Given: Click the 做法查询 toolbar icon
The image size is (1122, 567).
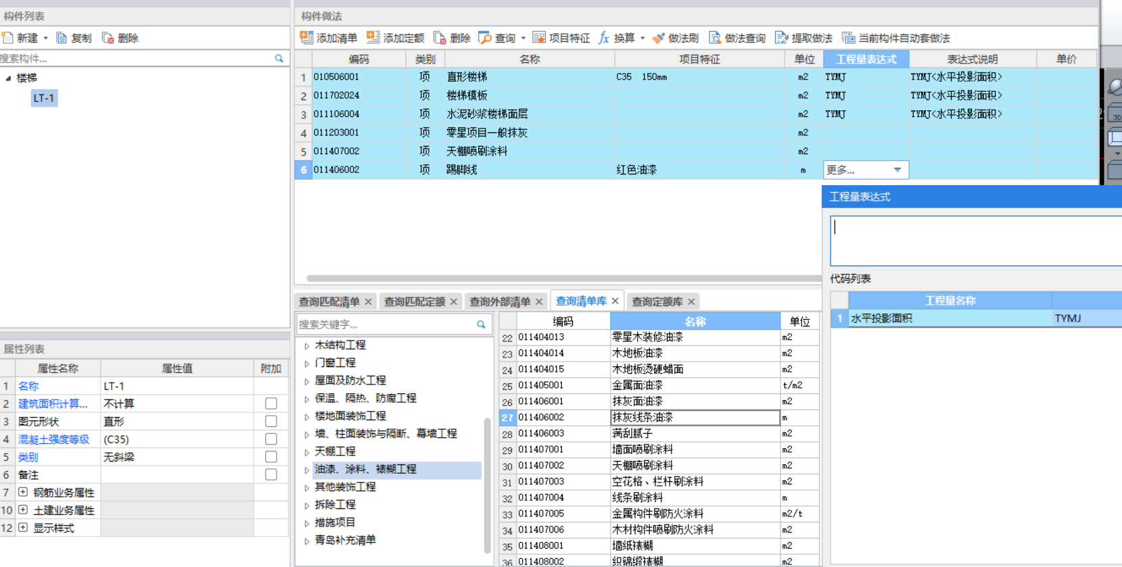Looking at the screenshot, I should click(x=715, y=38).
